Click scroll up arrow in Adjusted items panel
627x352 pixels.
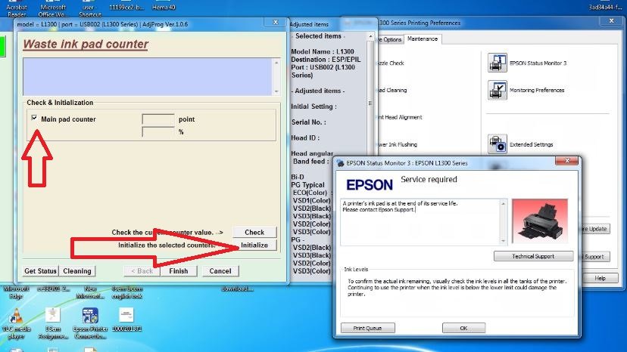point(370,36)
